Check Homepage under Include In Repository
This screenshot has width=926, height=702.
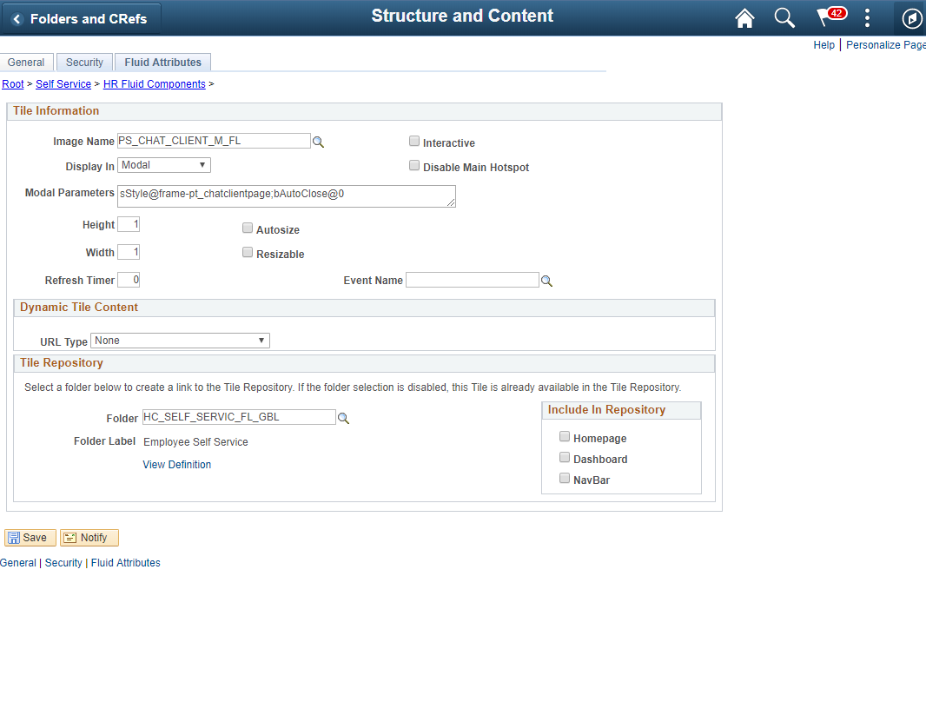565,436
